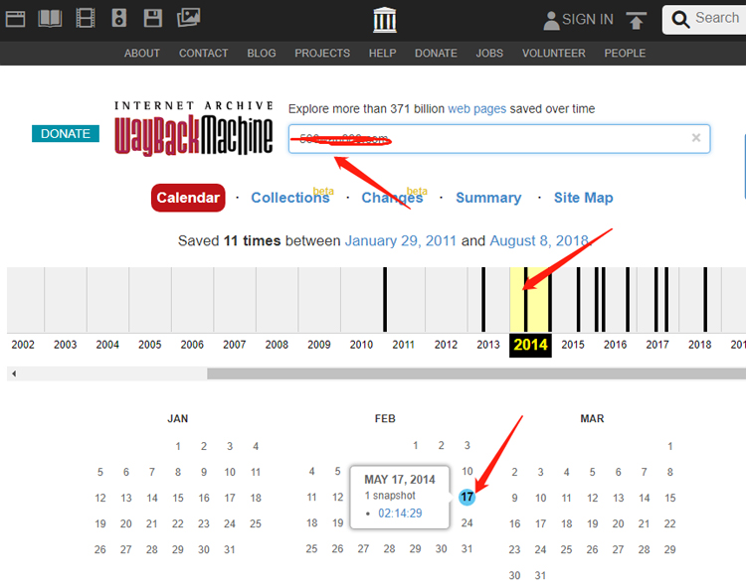Select the Calendar tab
Viewport: 746px width, 587px height.
point(188,198)
